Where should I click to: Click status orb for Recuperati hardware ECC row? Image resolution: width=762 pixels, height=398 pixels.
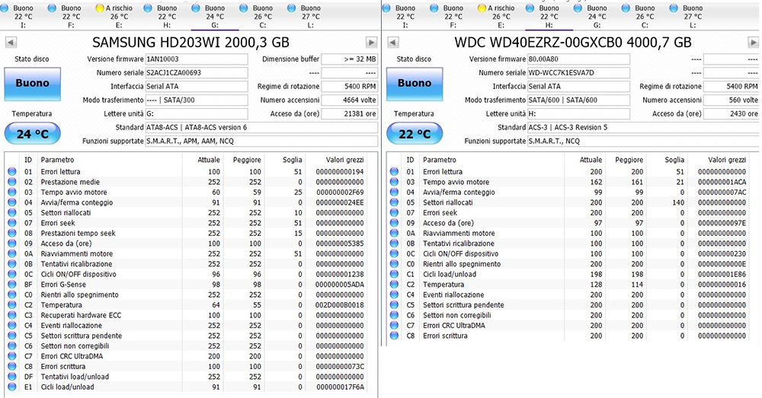(12, 315)
